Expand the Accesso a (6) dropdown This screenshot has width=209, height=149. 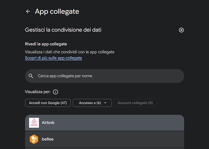point(92,103)
